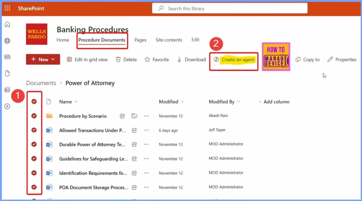Viewport: 362px width, 201px height.
Task: Download the selected items
Action: pyautogui.click(x=191, y=60)
